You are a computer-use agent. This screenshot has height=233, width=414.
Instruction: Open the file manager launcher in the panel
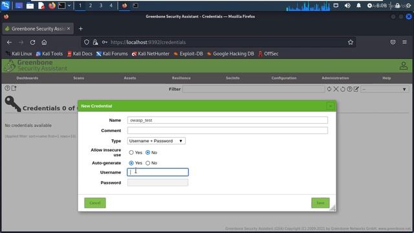tap(30, 6)
